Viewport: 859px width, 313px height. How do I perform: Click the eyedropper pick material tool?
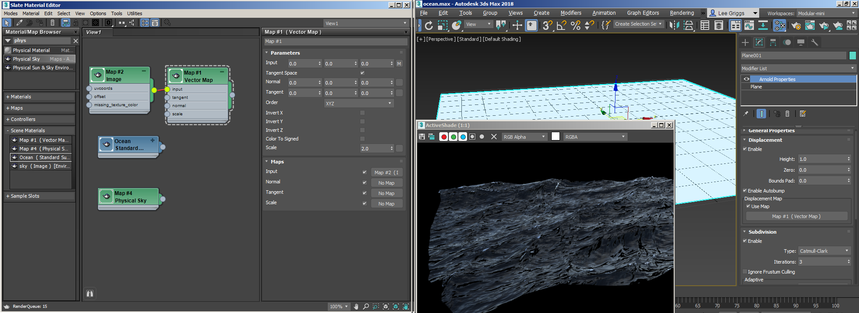[x=19, y=23]
